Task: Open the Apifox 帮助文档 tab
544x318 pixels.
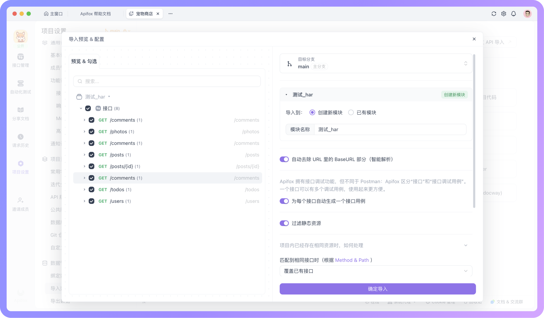Action: click(95, 13)
